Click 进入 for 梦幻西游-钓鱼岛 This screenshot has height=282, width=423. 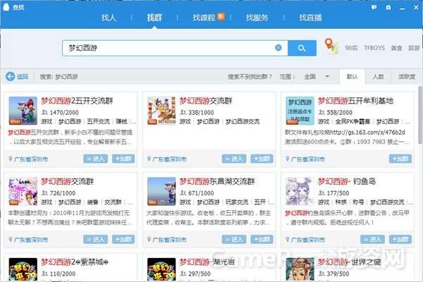372,240
